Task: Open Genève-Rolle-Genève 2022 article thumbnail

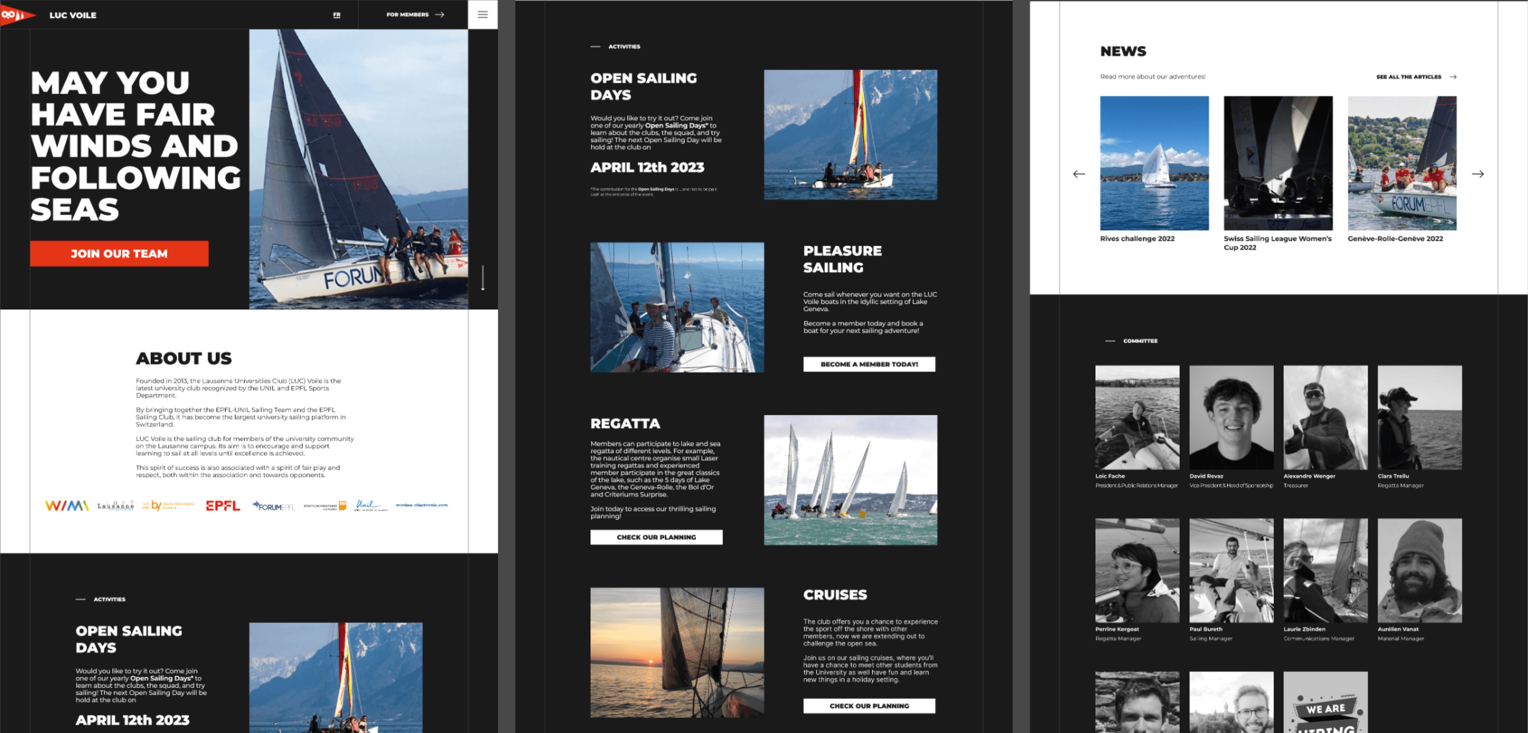Action: pyautogui.click(x=1401, y=163)
